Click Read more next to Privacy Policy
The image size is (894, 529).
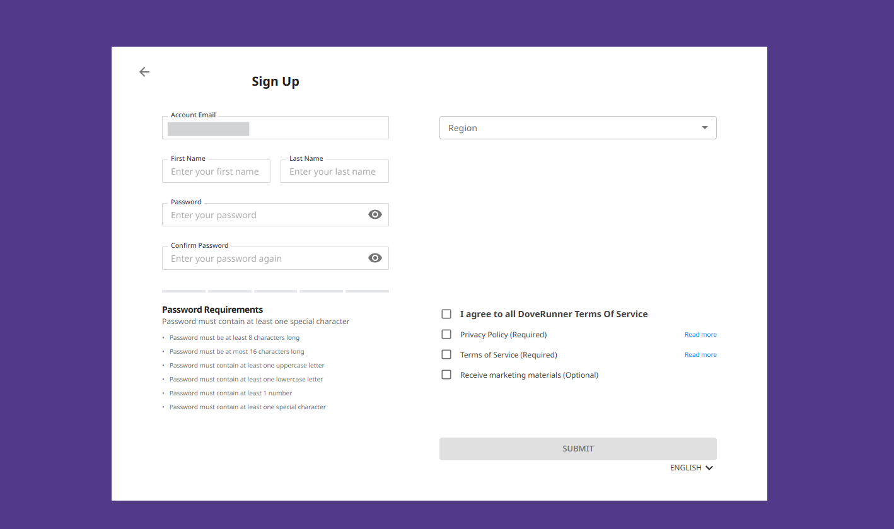700,334
